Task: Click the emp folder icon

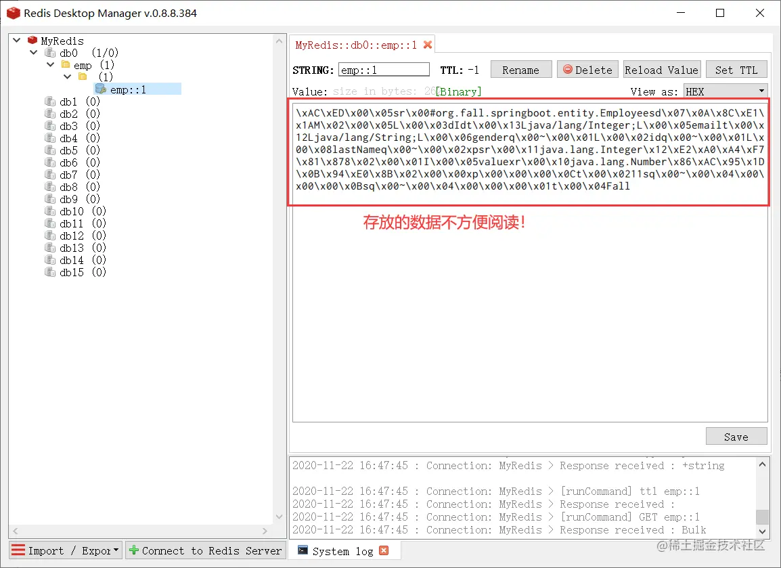Action: (65, 64)
